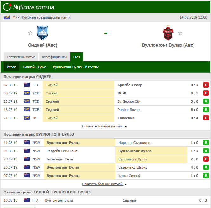Screen dimensions: 211x208
Task: Open the Сидней vs ПСЖ match row
Action: click(105, 93)
